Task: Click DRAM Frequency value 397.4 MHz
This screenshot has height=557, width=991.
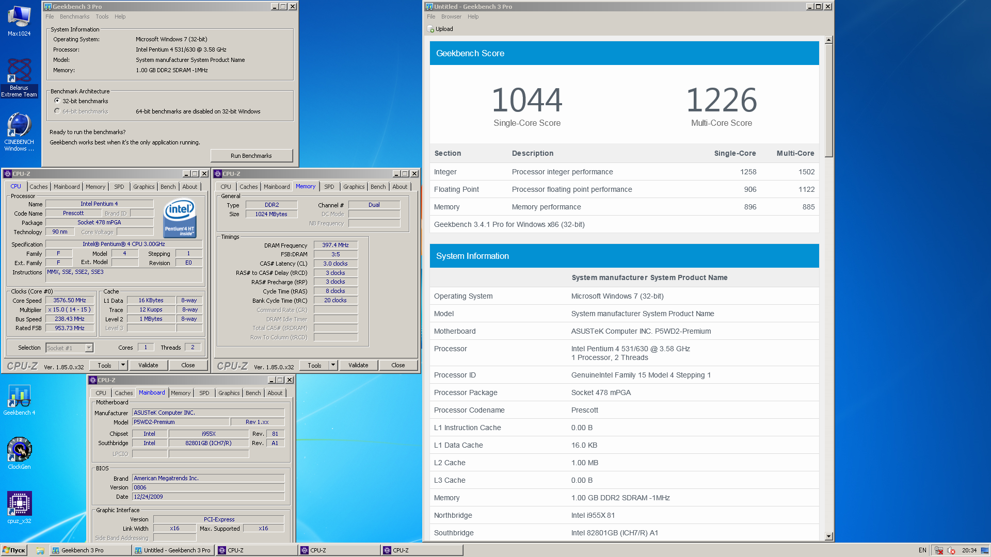Action: 335,245
